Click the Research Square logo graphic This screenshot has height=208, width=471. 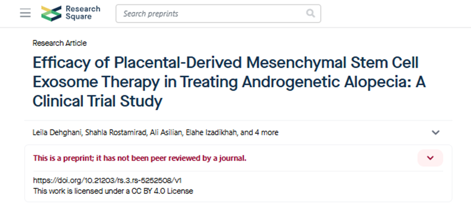[x=51, y=13]
